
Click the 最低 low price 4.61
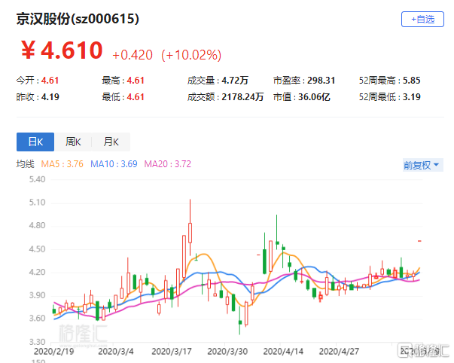(x=136, y=96)
